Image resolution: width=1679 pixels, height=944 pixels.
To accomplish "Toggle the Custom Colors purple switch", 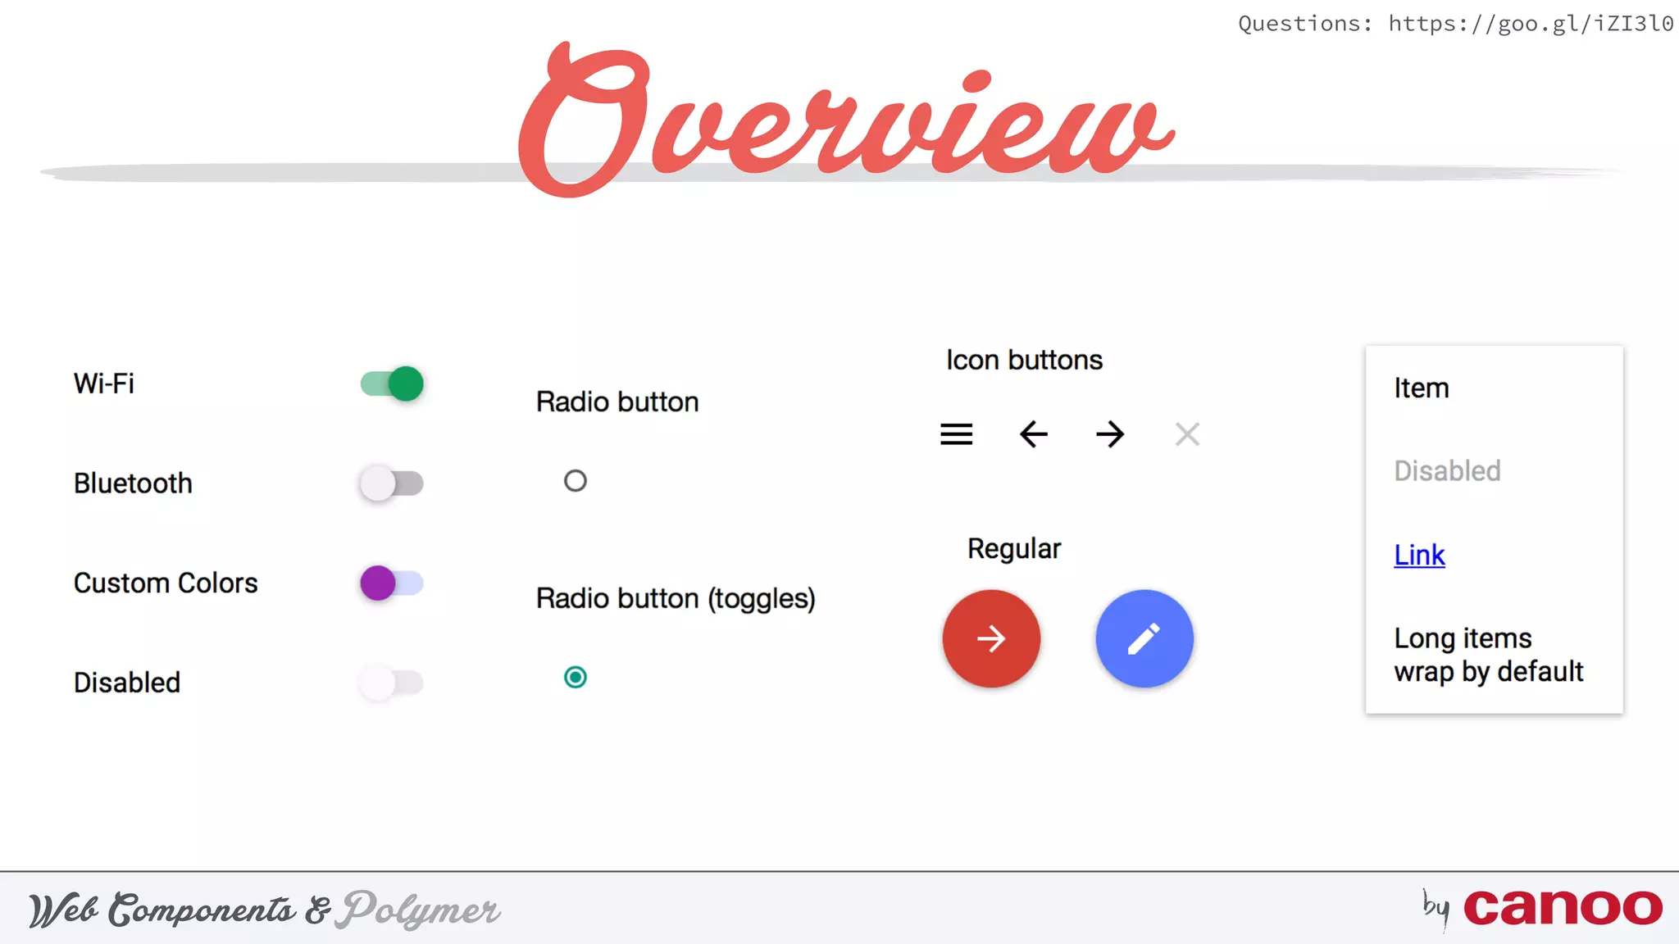I will click(392, 583).
